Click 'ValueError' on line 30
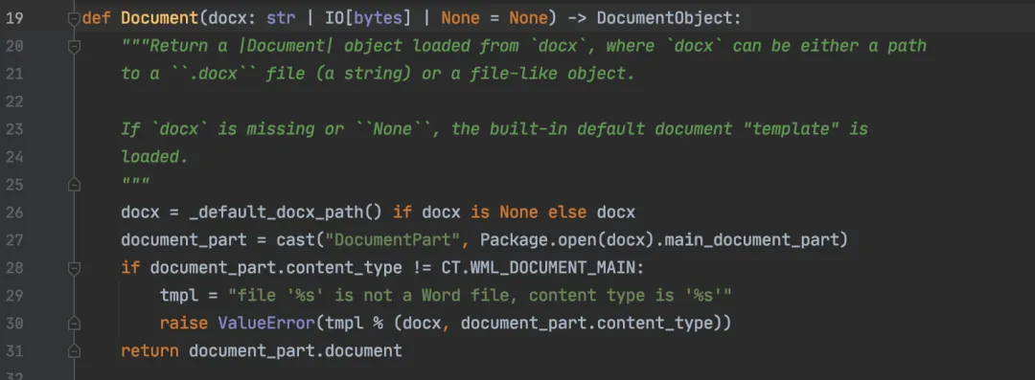1035x380 pixels. [x=266, y=324]
